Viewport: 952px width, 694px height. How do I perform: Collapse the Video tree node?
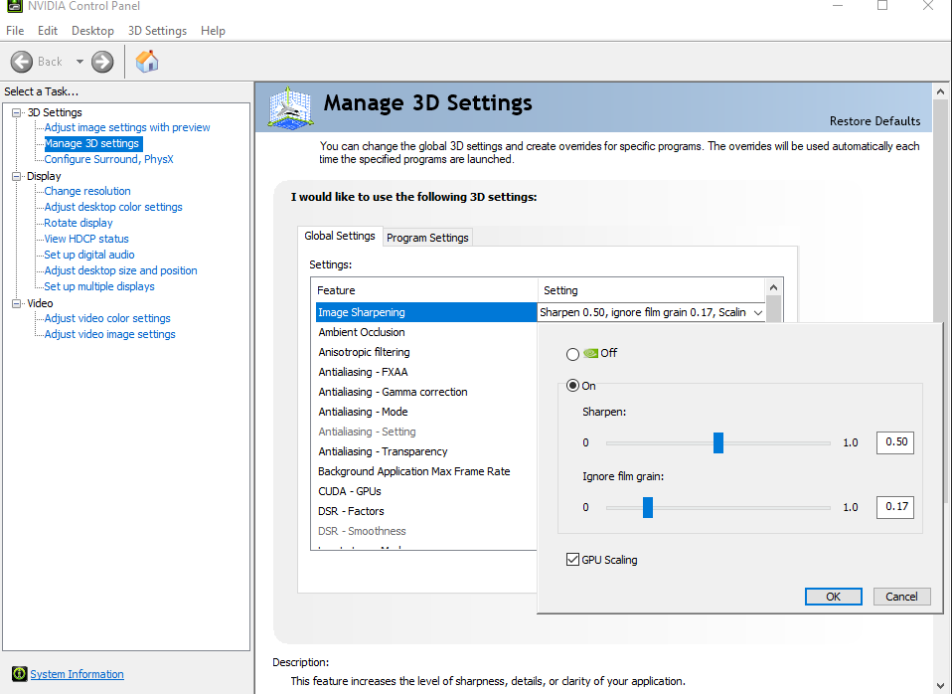tap(17, 303)
